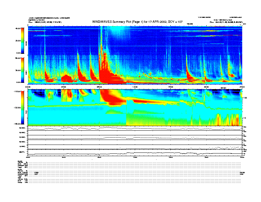Viewport: 261px width, 202px height.
Task: Select the -115.00 label on TNR color scale
Action: (17, 91)
